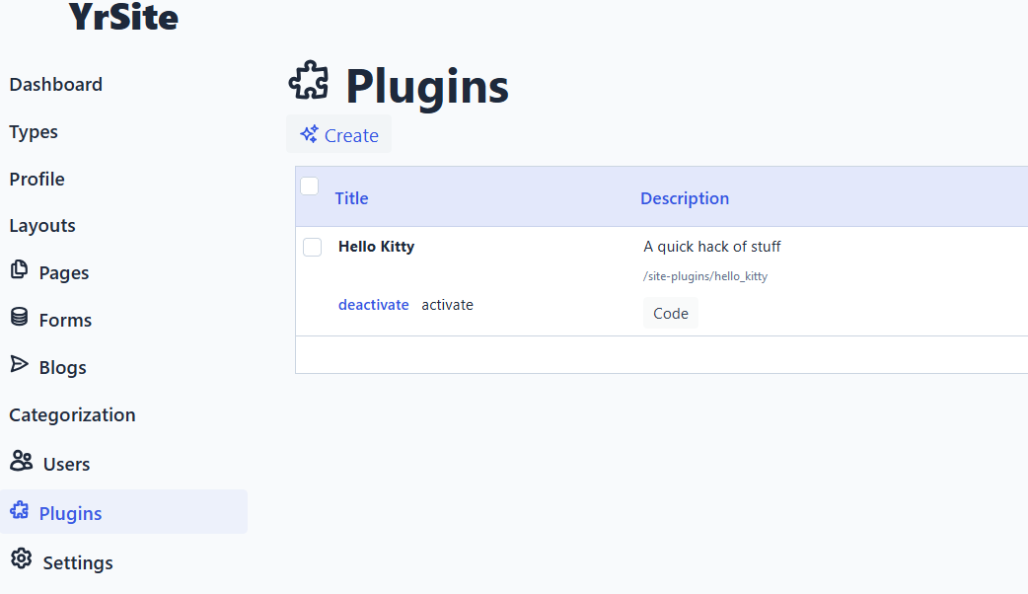Click the Plugins puzzle icon in sidebar
Viewport: 1028px width, 594px height.
[x=19, y=511]
